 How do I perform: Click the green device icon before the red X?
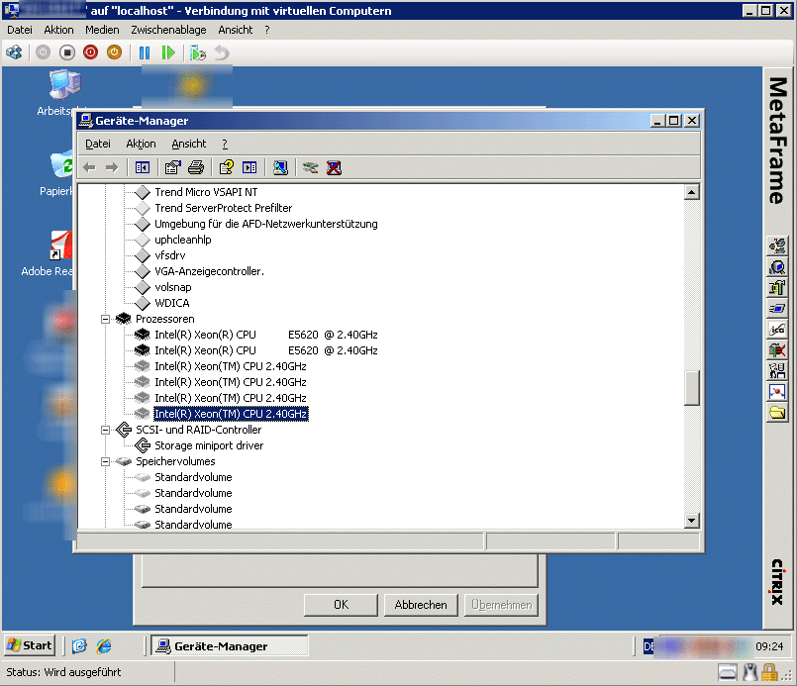coord(310,167)
